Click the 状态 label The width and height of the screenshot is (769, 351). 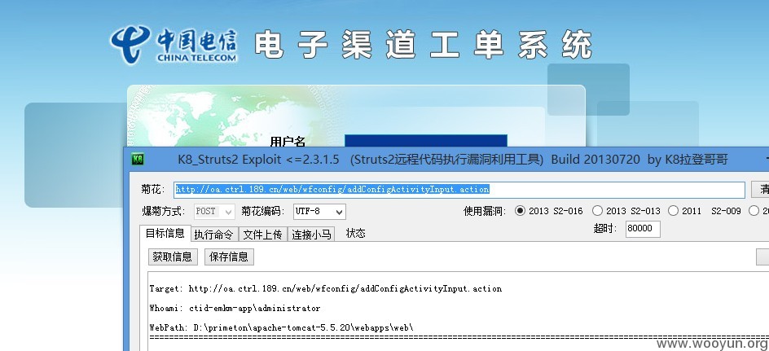pos(355,234)
